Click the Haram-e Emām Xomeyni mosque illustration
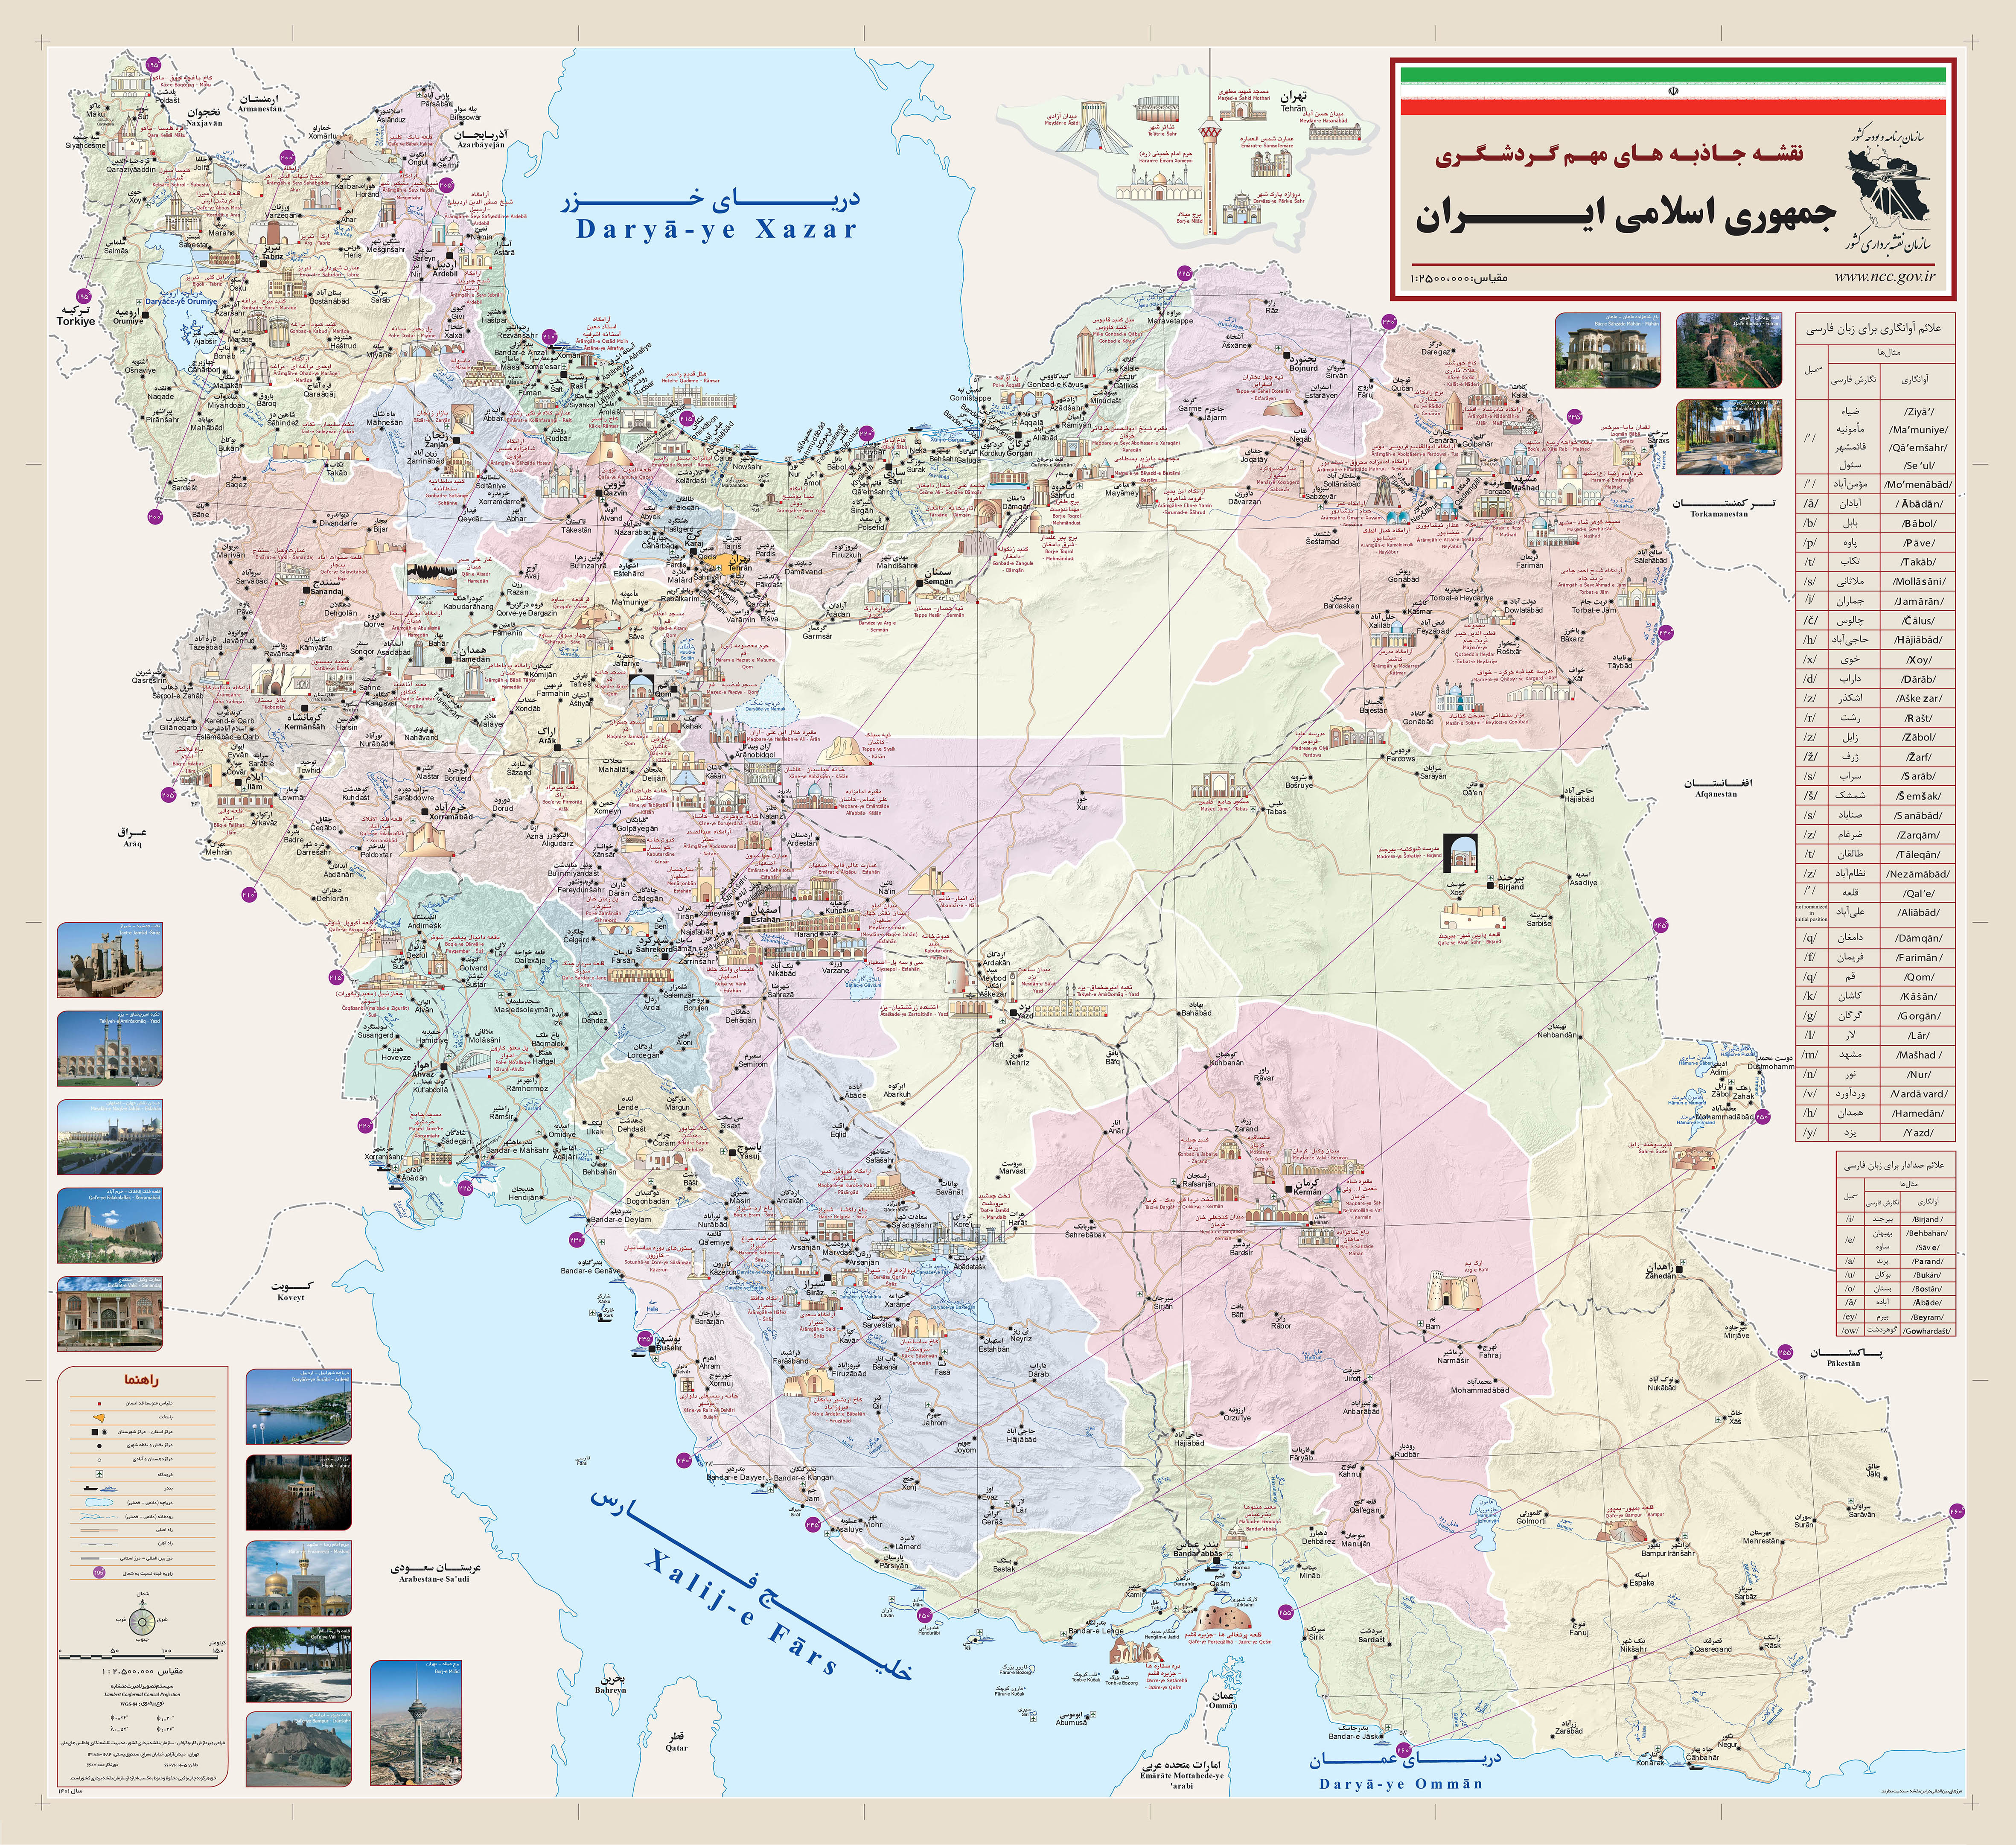This screenshot has width=2016, height=1845. tap(1159, 182)
